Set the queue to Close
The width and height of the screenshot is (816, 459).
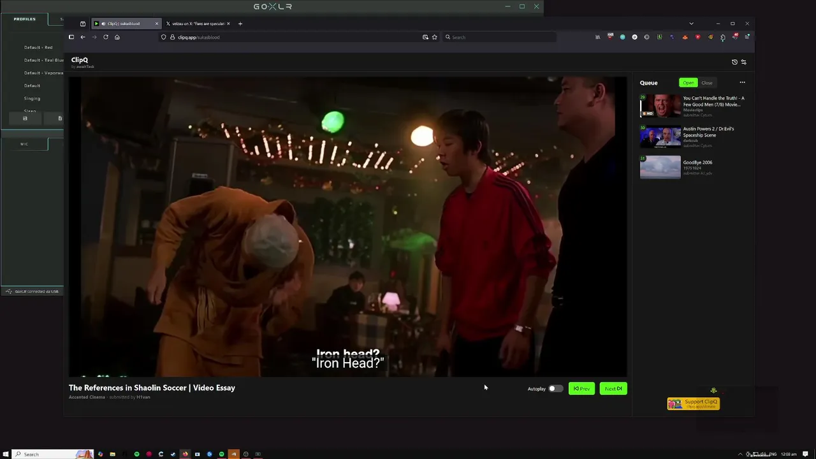tap(707, 83)
